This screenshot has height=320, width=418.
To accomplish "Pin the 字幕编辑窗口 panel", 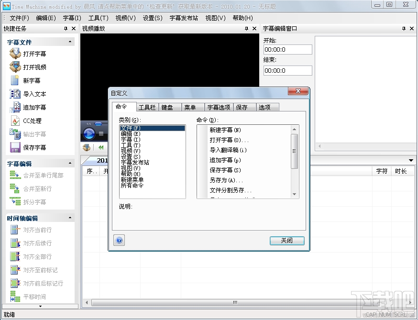I will tap(404, 29).
